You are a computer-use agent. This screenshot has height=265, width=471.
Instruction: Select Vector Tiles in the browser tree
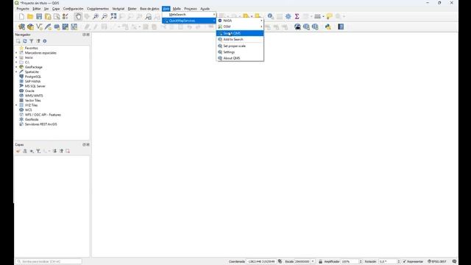[x=32, y=100]
